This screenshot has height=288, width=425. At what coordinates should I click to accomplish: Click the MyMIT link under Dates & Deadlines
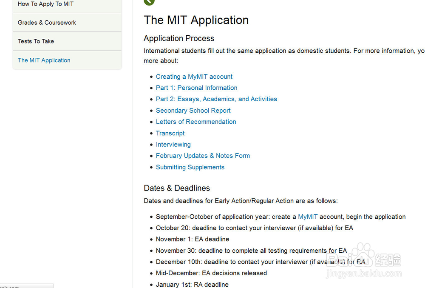pos(308,217)
